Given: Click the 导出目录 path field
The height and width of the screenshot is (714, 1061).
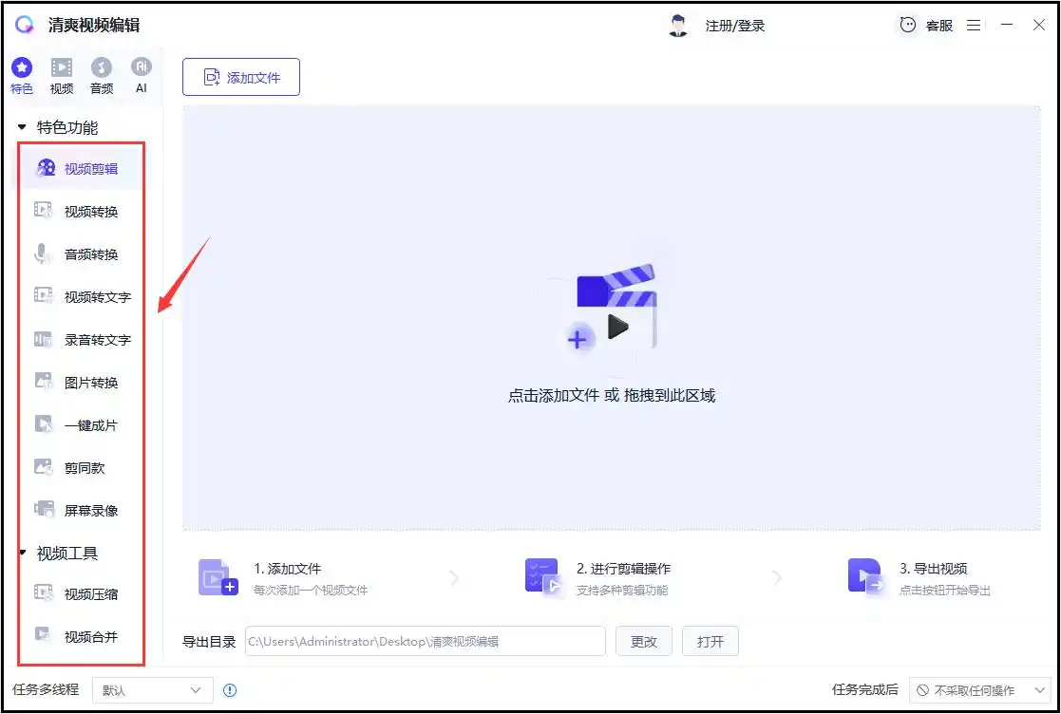Looking at the screenshot, I should [x=425, y=642].
